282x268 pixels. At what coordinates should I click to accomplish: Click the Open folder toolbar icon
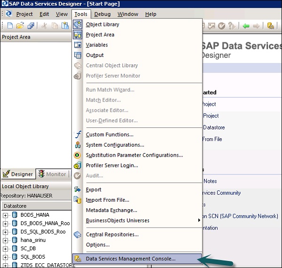point(20,26)
